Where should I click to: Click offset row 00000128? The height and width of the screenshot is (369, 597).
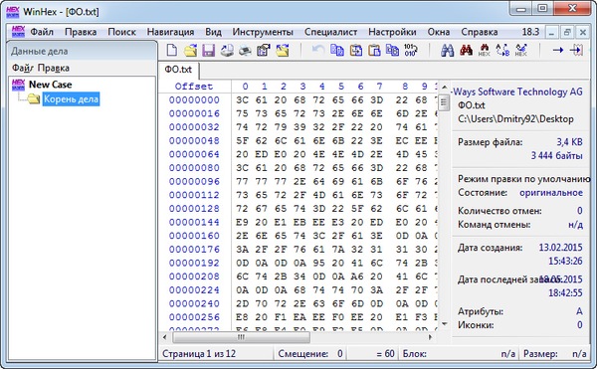point(194,209)
